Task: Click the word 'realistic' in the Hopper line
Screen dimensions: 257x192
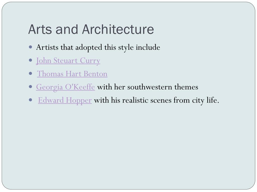Action: click(135, 100)
